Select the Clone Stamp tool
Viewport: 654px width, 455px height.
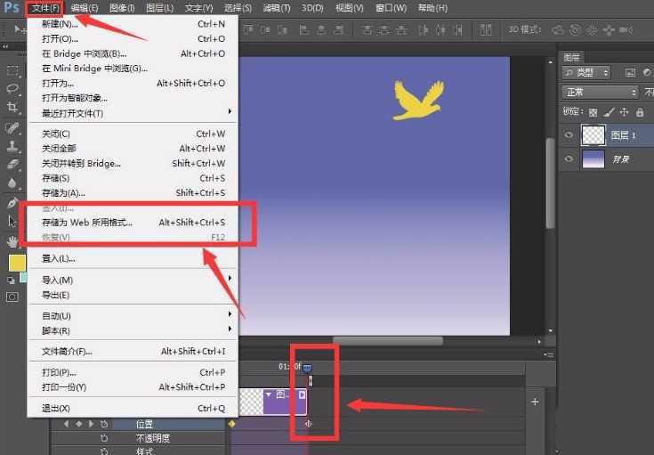click(x=12, y=146)
